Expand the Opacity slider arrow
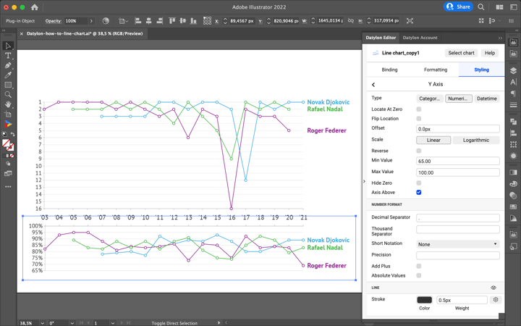This screenshot has width=521, height=326. pos(91,20)
